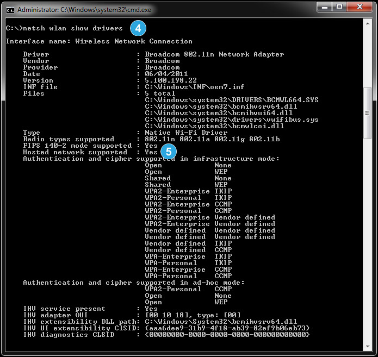Click the INF file path 'C:\Windows\INF\oem7.inf'
This screenshot has height=357, width=378.
click(195, 87)
